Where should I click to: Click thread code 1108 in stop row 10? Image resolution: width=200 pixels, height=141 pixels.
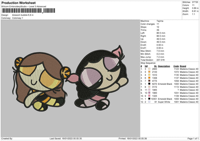point(176,96)
